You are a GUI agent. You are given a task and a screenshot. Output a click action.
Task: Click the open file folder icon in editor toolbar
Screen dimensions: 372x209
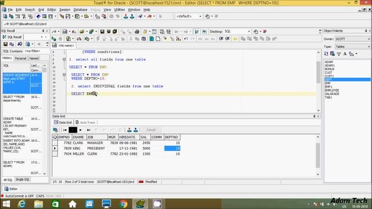pos(82,31)
